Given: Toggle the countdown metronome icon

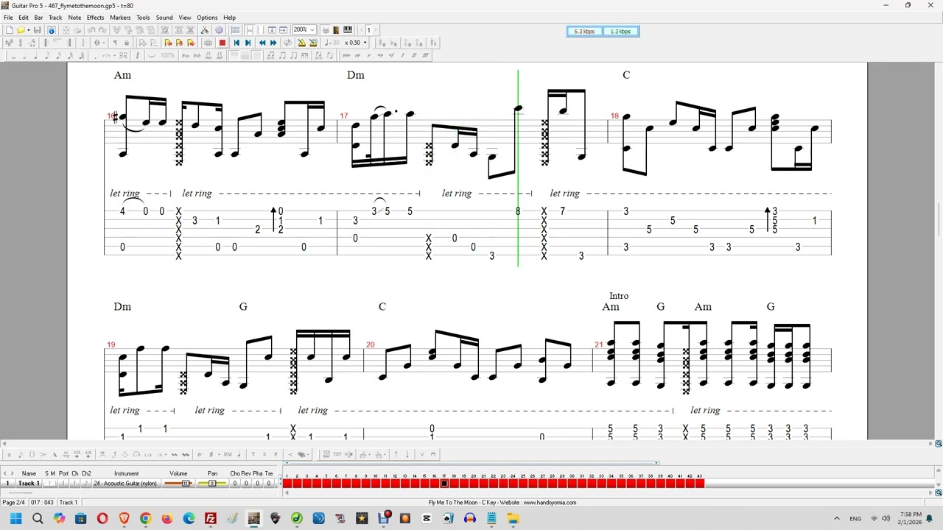Looking at the screenshot, I should [313, 43].
